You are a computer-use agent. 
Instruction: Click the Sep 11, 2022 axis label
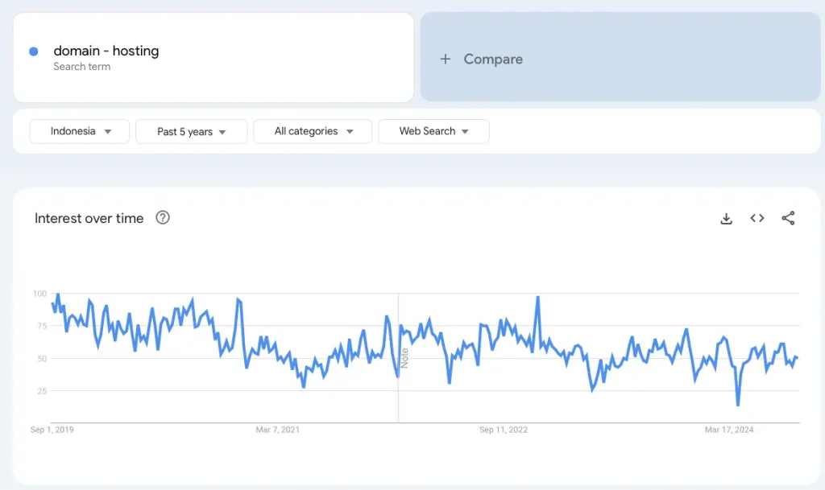(504, 430)
